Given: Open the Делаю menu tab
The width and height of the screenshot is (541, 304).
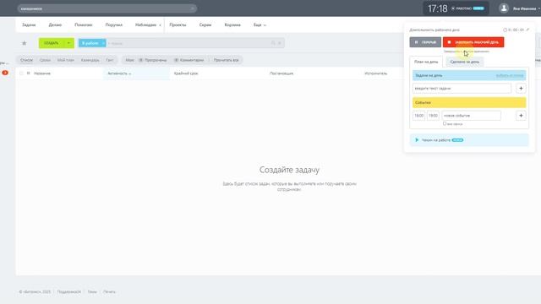Looking at the screenshot, I should [55, 24].
